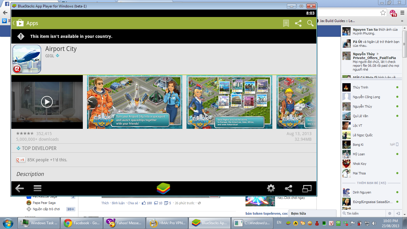Viewport: 407px width, 229px height.
Task: Tap the Google +1 button
Action: point(21,160)
